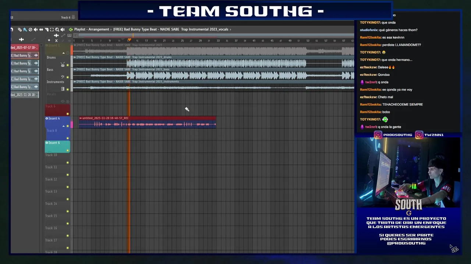Click chat username tw2nn1 saying q onda
Screen dimensions: 471x264
[x=371, y=82]
